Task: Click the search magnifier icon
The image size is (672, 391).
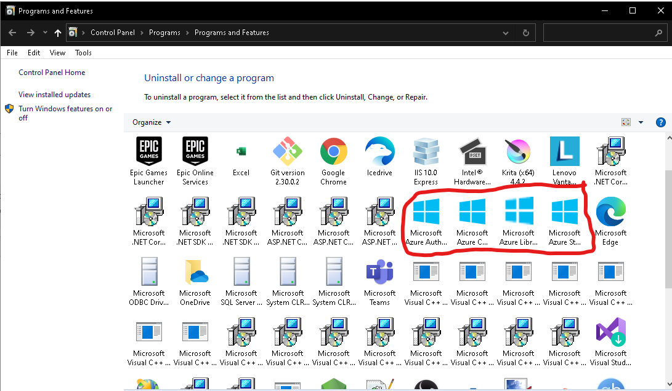Action: coord(658,33)
